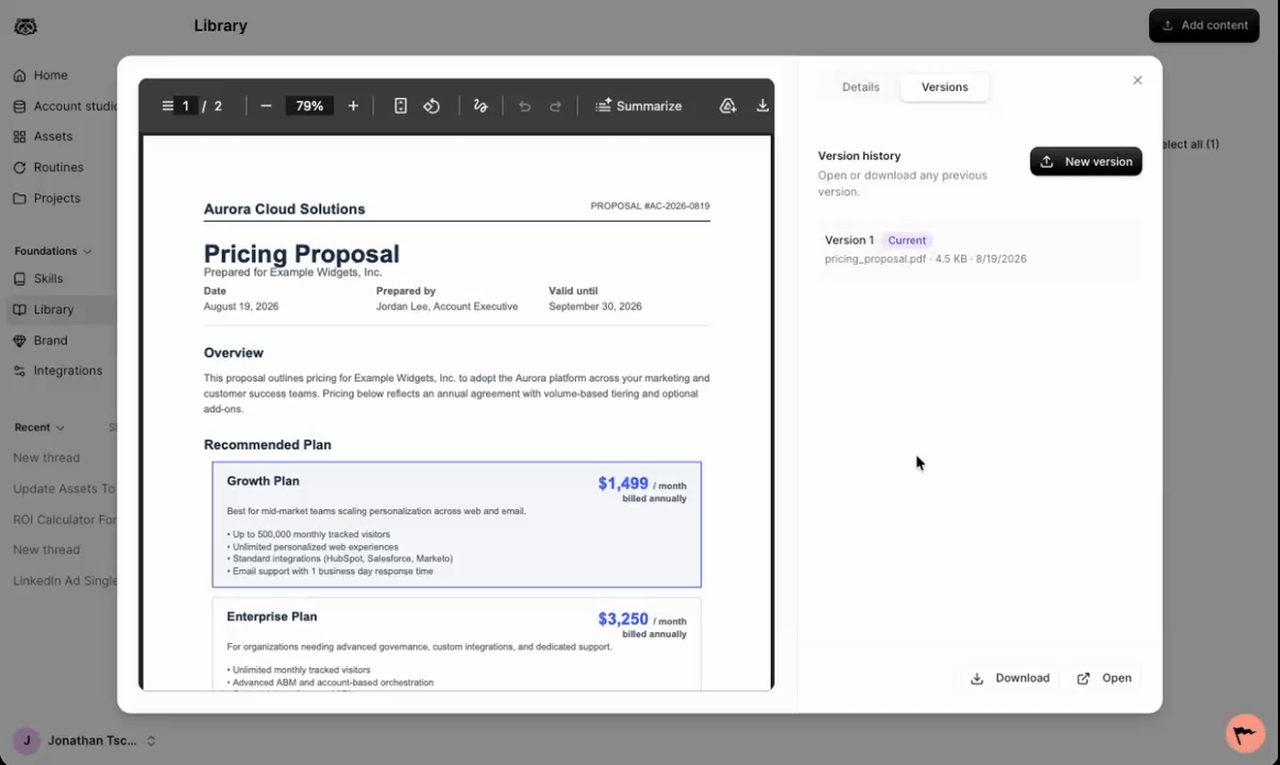Click the PROPOSAL #AC-2026-0819 text

pos(650,206)
